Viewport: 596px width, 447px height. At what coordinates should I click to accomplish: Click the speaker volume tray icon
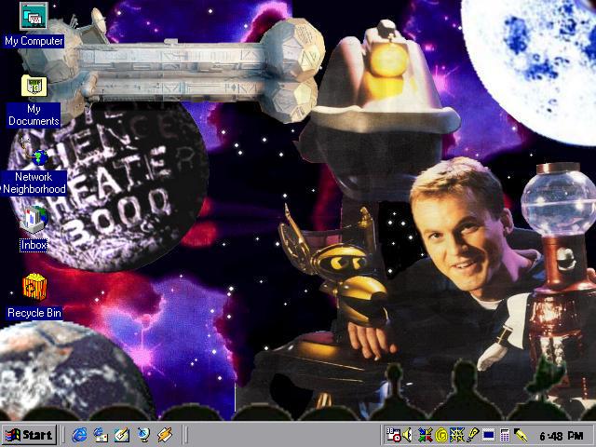[x=408, y=435]
